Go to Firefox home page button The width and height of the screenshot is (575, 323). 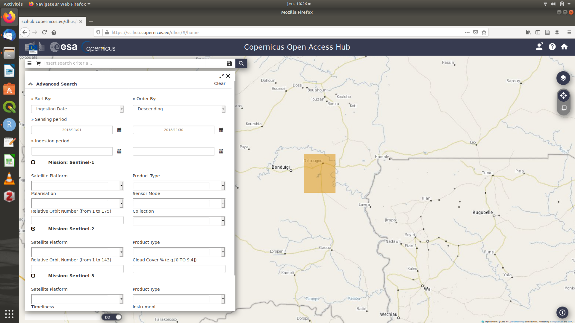tap(54, 32)
